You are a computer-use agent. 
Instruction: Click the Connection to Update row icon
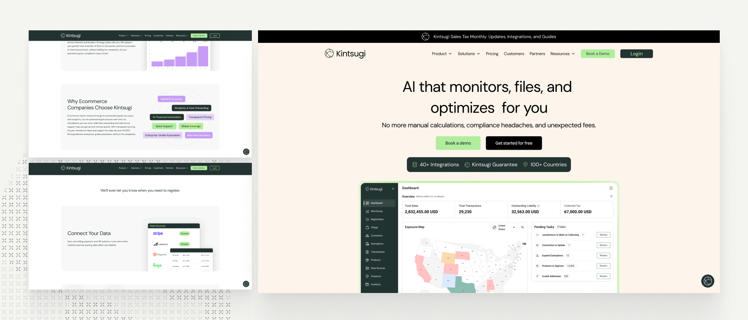tap(537, 245)
